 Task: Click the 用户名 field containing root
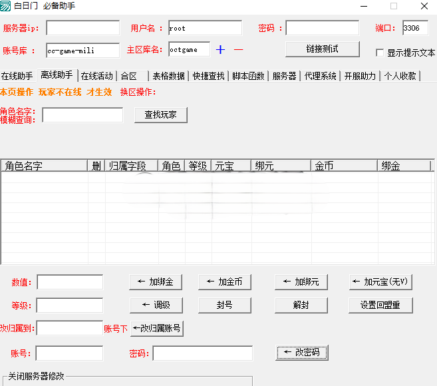(205, 27)
